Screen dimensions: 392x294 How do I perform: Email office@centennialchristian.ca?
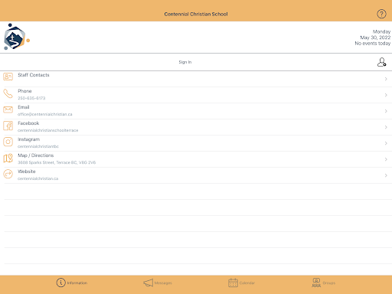45,114
